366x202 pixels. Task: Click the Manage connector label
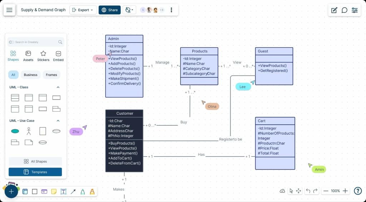163,62
